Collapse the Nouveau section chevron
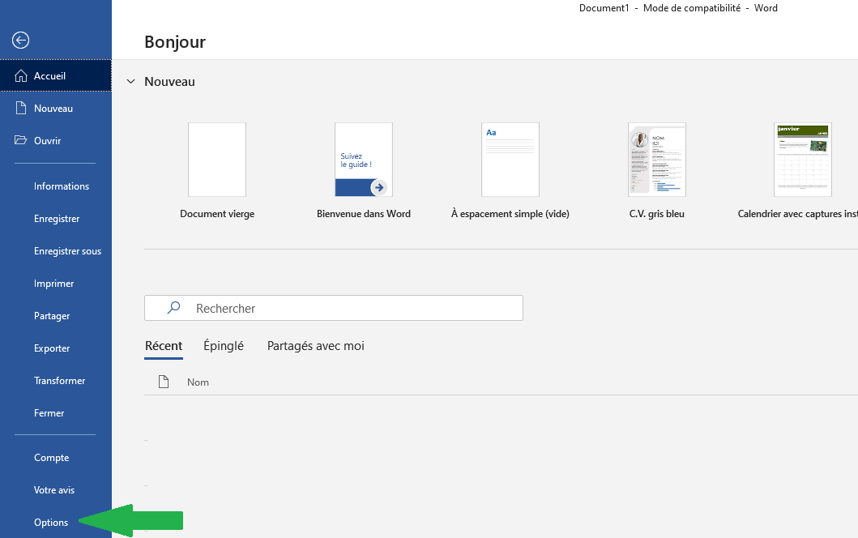Viewport: 858px width, 538px height. pos(130,82)
